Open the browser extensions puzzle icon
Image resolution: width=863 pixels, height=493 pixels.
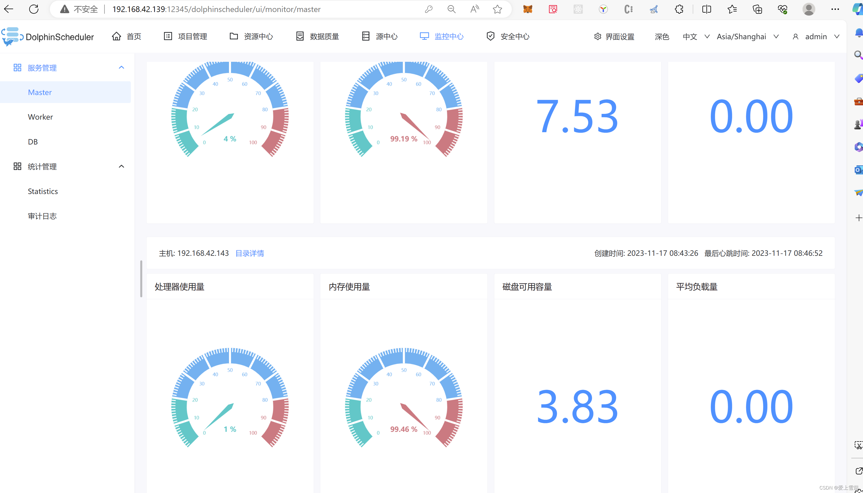(679, 9)
